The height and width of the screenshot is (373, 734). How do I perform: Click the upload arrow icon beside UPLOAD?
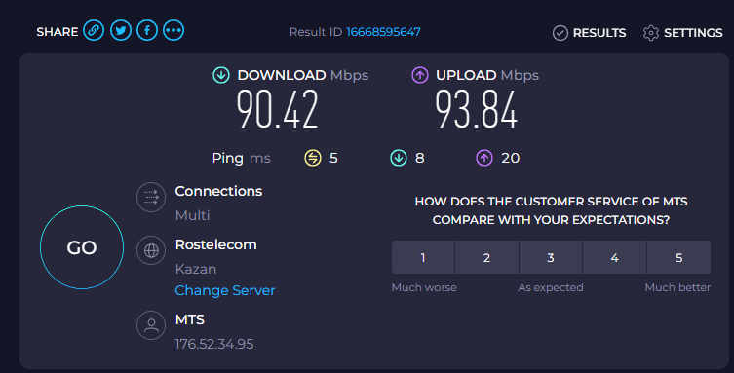(x=420, y=75)
